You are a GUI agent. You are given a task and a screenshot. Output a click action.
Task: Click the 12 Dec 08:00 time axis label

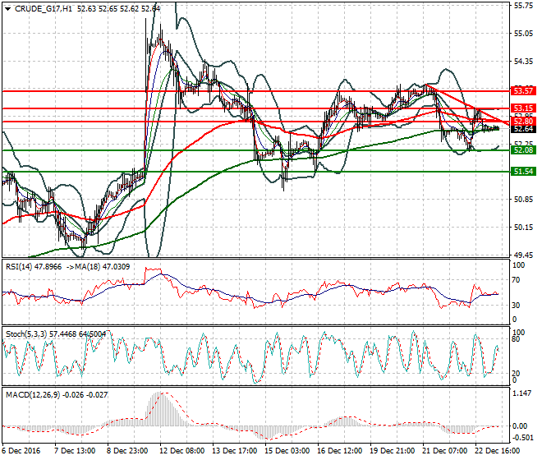181,451
